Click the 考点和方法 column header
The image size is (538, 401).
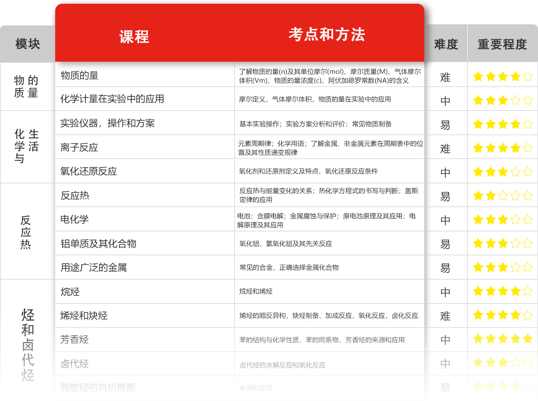pyautogui.click(x=327, y=35)
